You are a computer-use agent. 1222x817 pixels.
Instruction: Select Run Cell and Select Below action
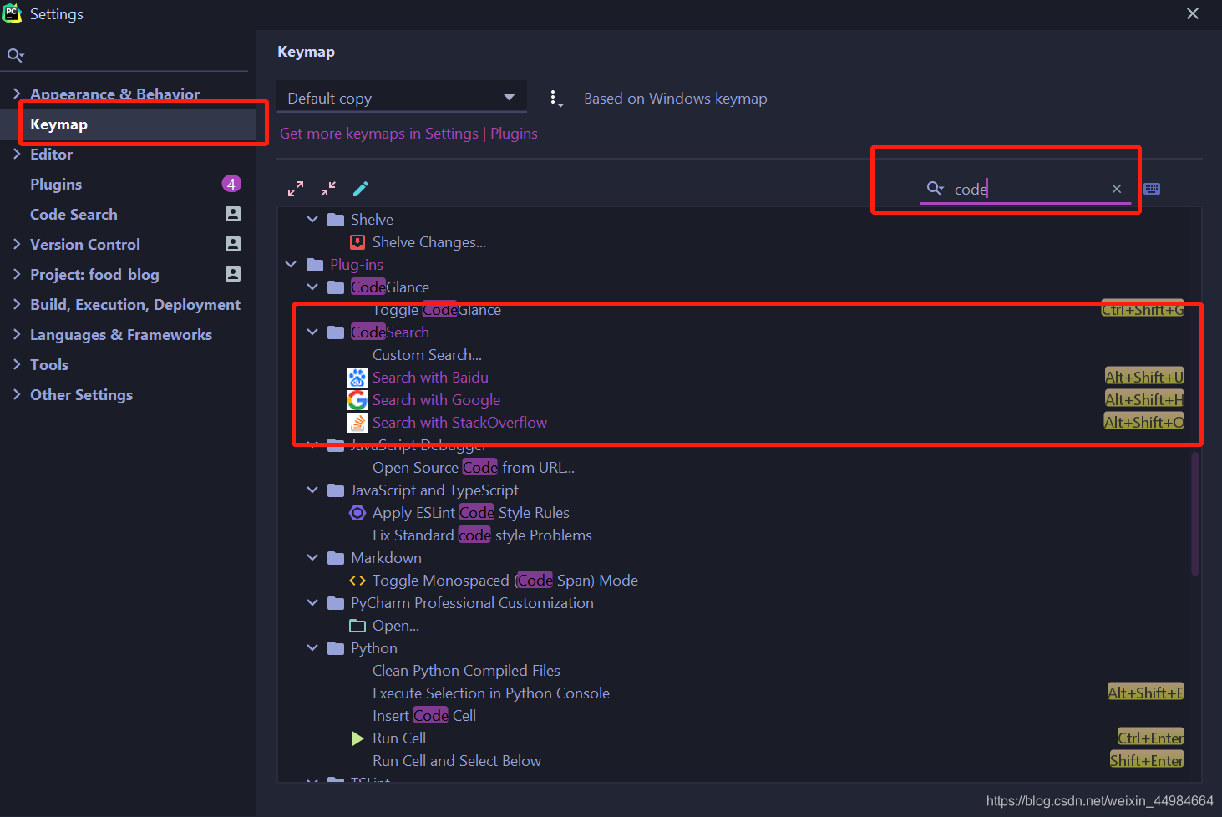457,761
